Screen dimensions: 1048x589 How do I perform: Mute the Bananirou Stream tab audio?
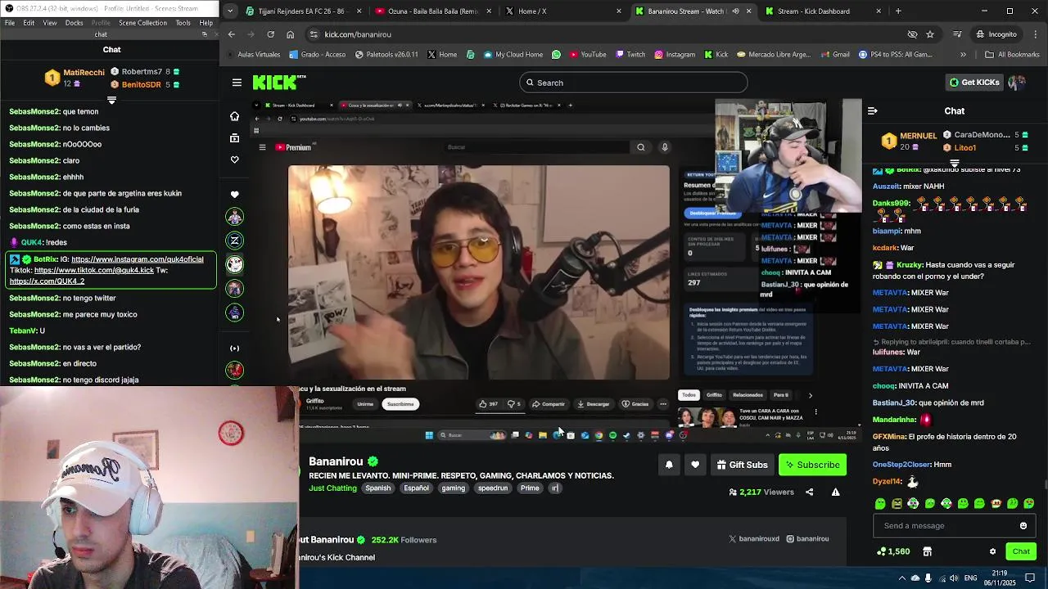735,11
